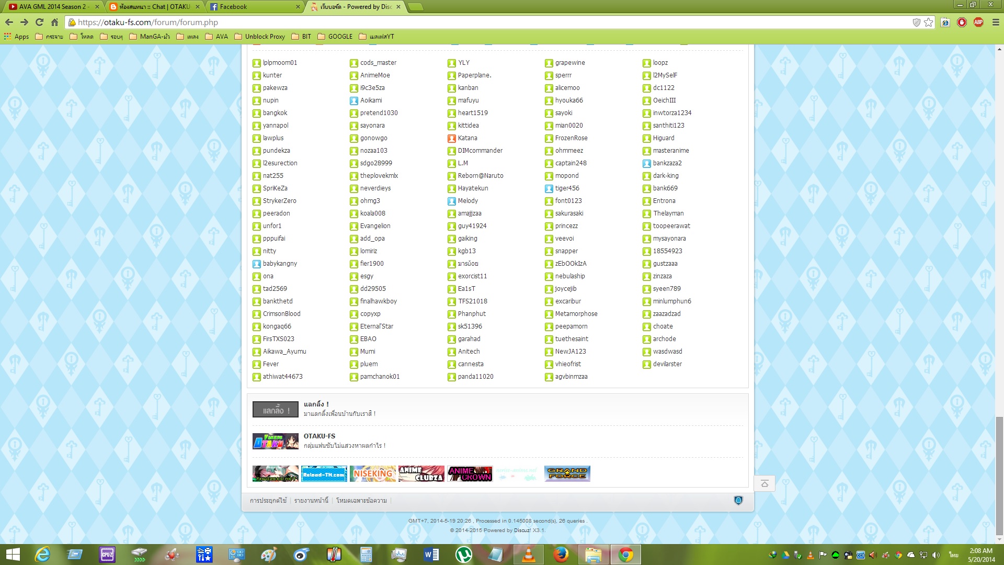
Task: Click the red Katana user icon
Action: click(452, 138)
